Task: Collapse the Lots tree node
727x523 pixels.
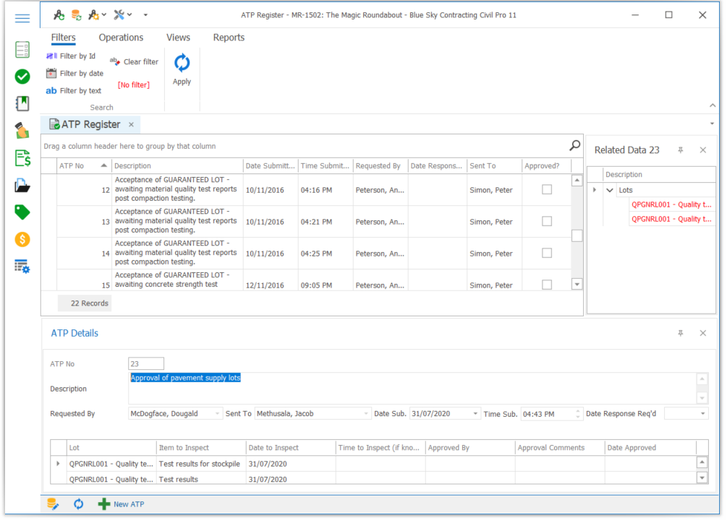Action: point(610,190)
